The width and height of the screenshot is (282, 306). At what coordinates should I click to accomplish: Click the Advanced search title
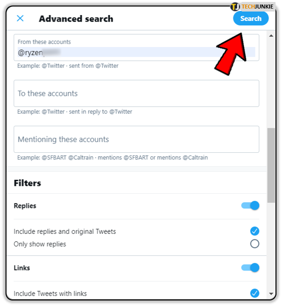point(76,19)
